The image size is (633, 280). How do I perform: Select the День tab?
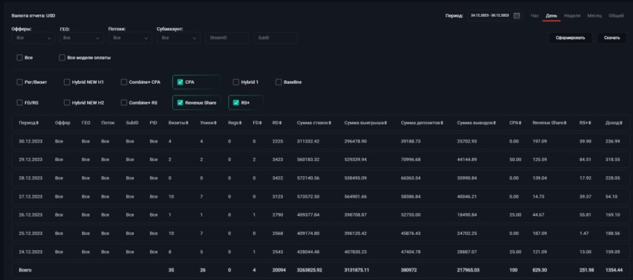coord(551,16)
